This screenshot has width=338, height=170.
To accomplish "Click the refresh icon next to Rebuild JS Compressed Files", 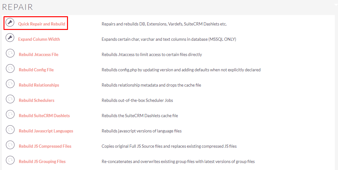I will tap(10, 145).
